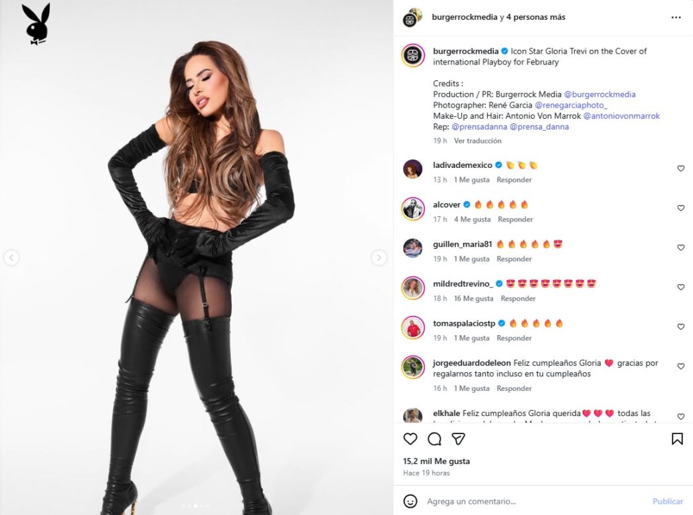Go to the previous carousel photo
This screenshot has height=515, width=693.
point(11,257)
